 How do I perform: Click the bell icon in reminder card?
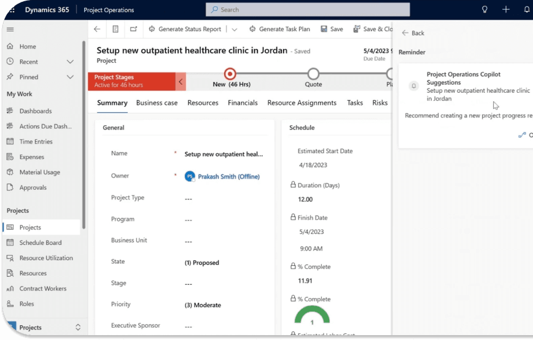(x=414, y=86)
